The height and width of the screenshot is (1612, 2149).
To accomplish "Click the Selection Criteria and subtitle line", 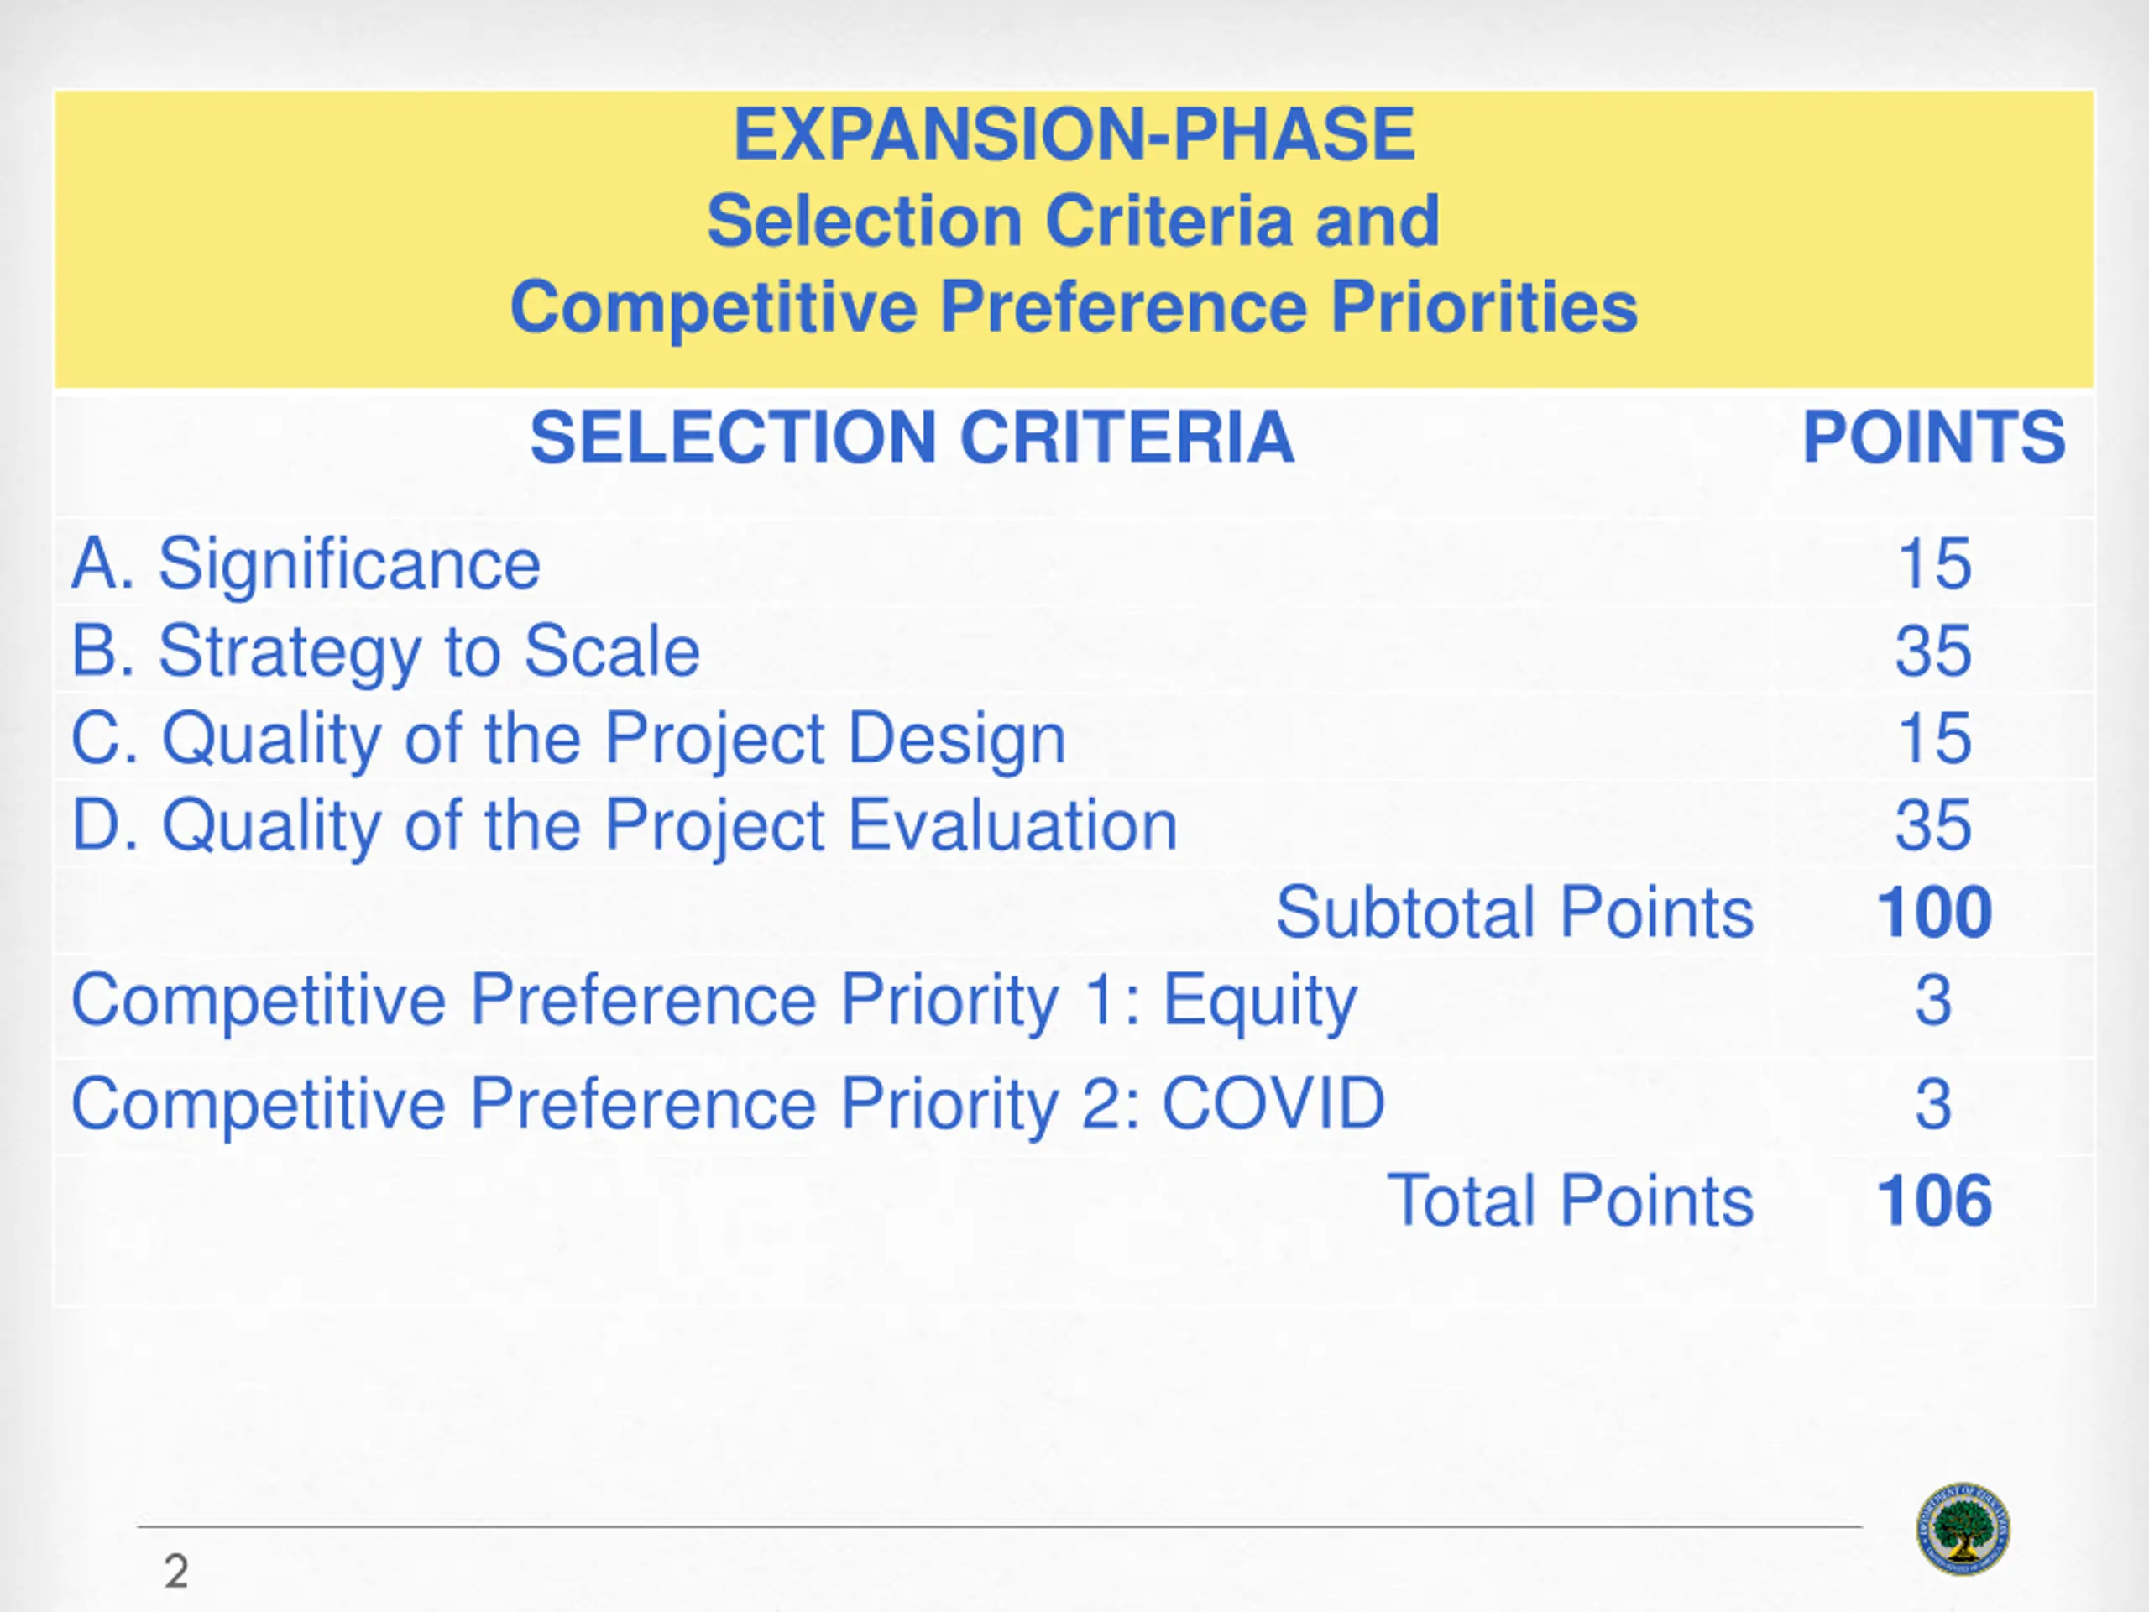I will pyautogui.click(x=1074, y=221).
